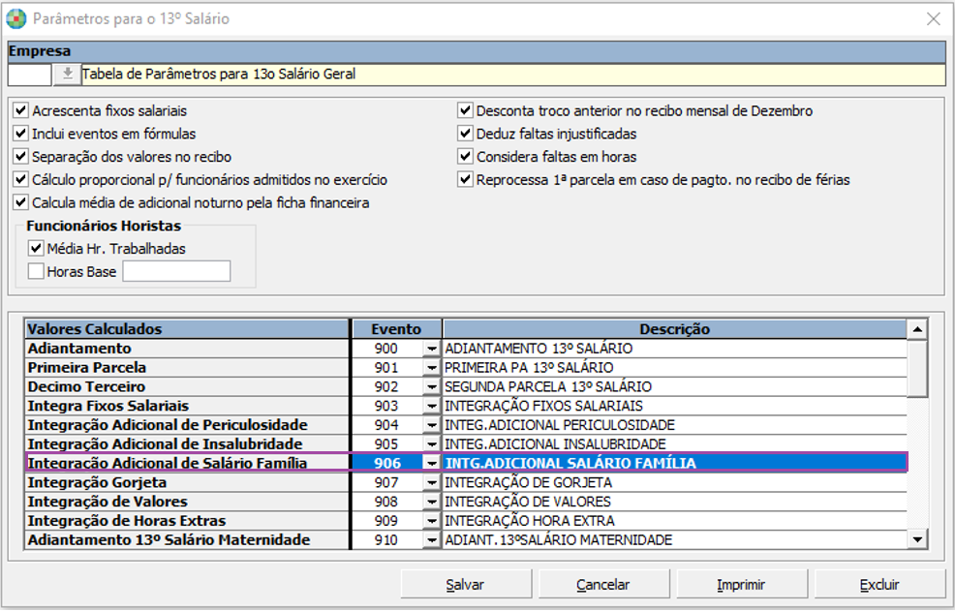955x611 pixels.
Task: Toggle Inclui eventos em fórmulas checkbox
Action: pos(20,134)
